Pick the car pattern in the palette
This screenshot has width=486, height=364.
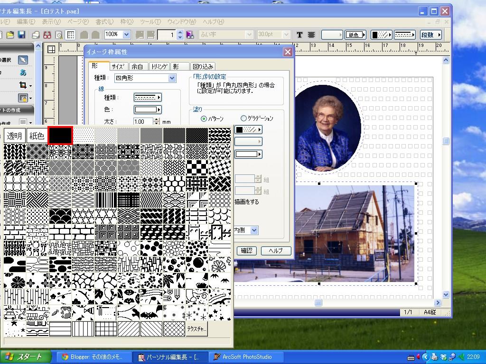coord(15,313)
